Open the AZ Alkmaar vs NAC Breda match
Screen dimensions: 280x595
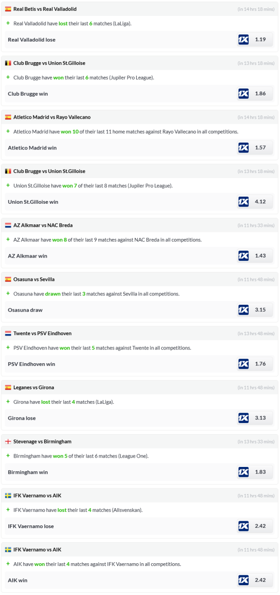tap(43, 225)
